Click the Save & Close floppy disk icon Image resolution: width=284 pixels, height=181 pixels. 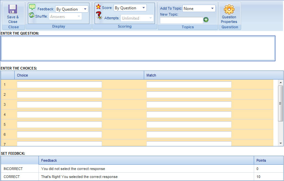point(13,9)
